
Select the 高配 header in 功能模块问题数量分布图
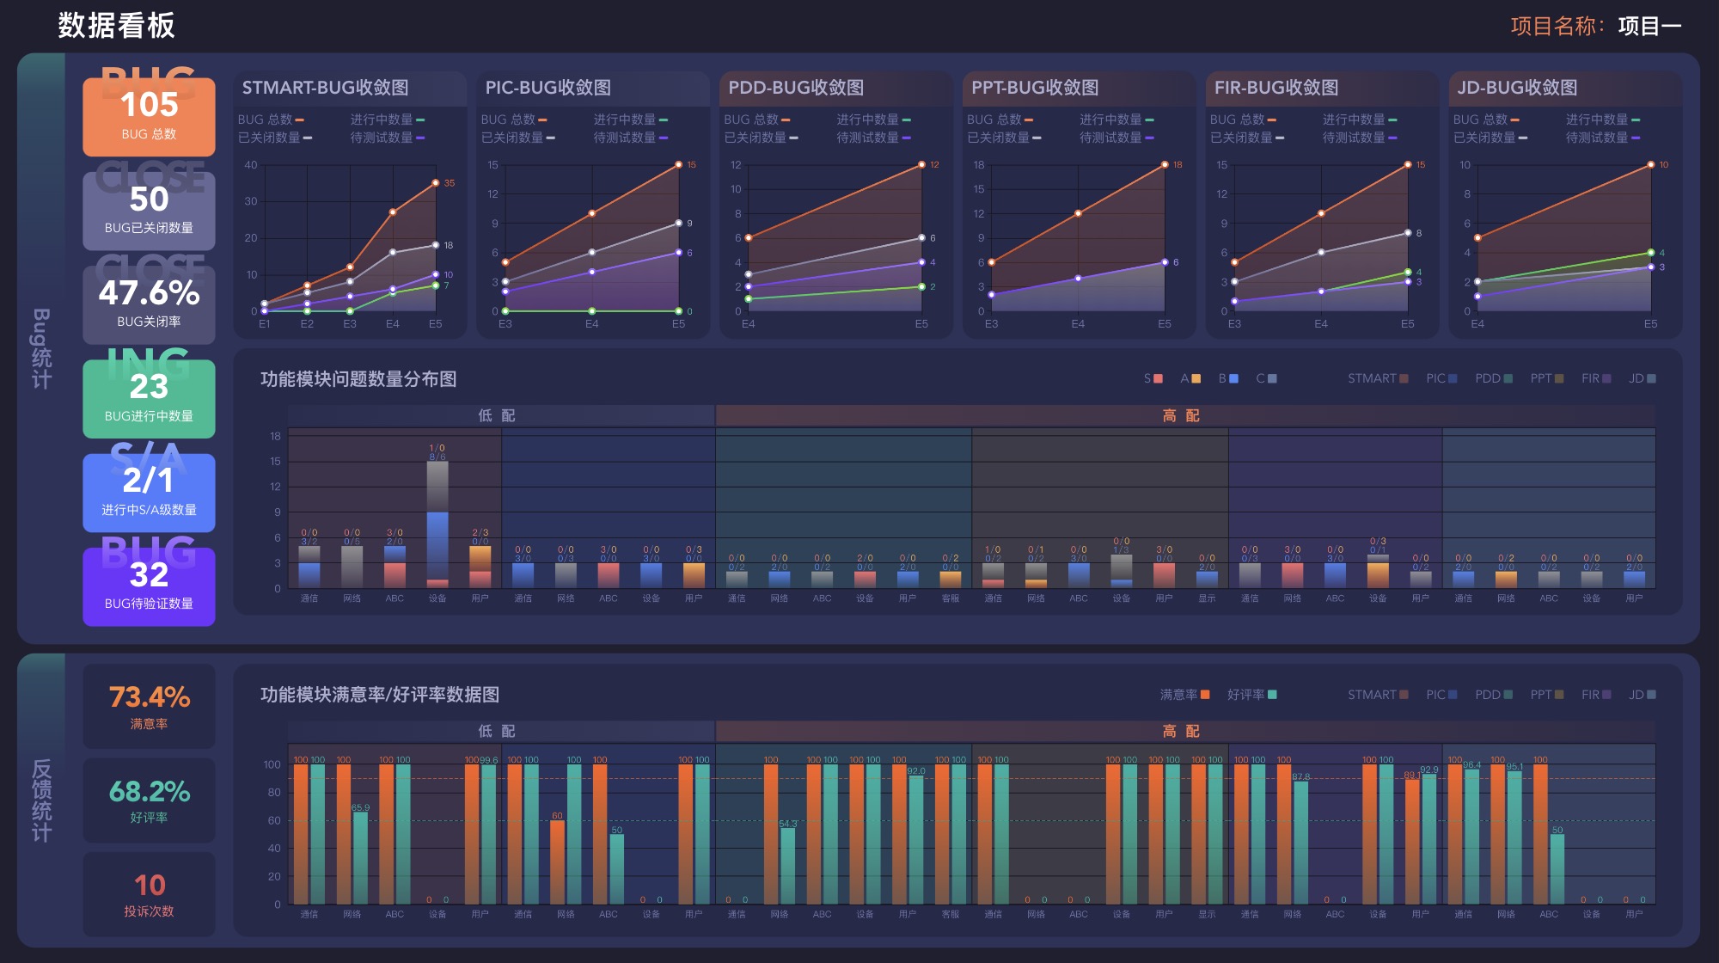[1185, 415]
